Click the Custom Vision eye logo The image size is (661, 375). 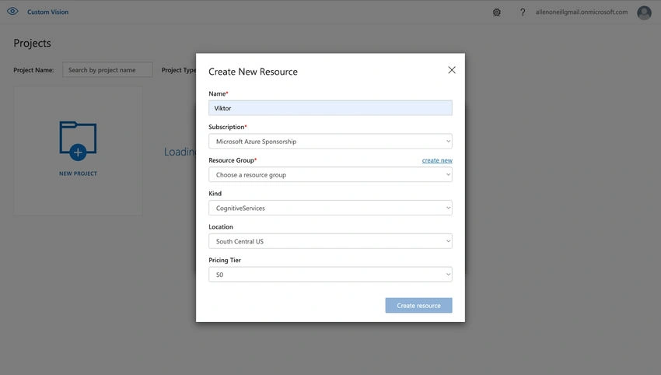(12, 12)
